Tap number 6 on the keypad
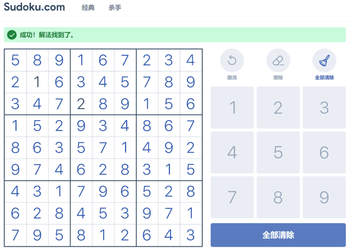This screenshot has height=249, width=352. (x=324, y=152)
